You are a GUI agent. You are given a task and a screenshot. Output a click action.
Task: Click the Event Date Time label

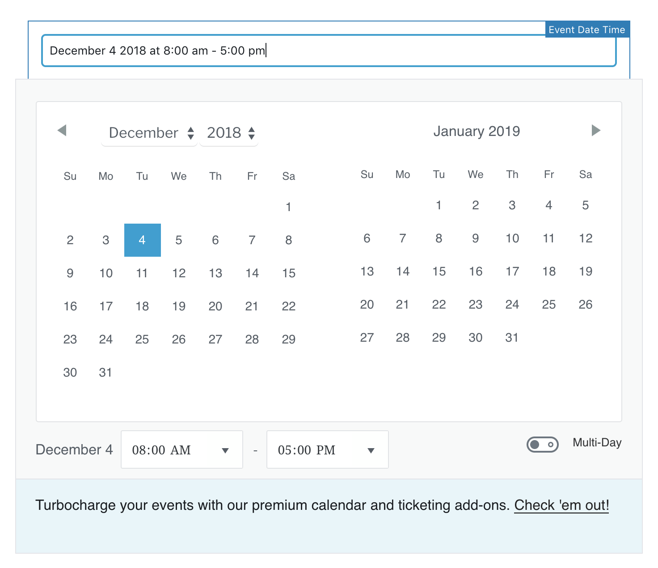click(x=587, y=30)
